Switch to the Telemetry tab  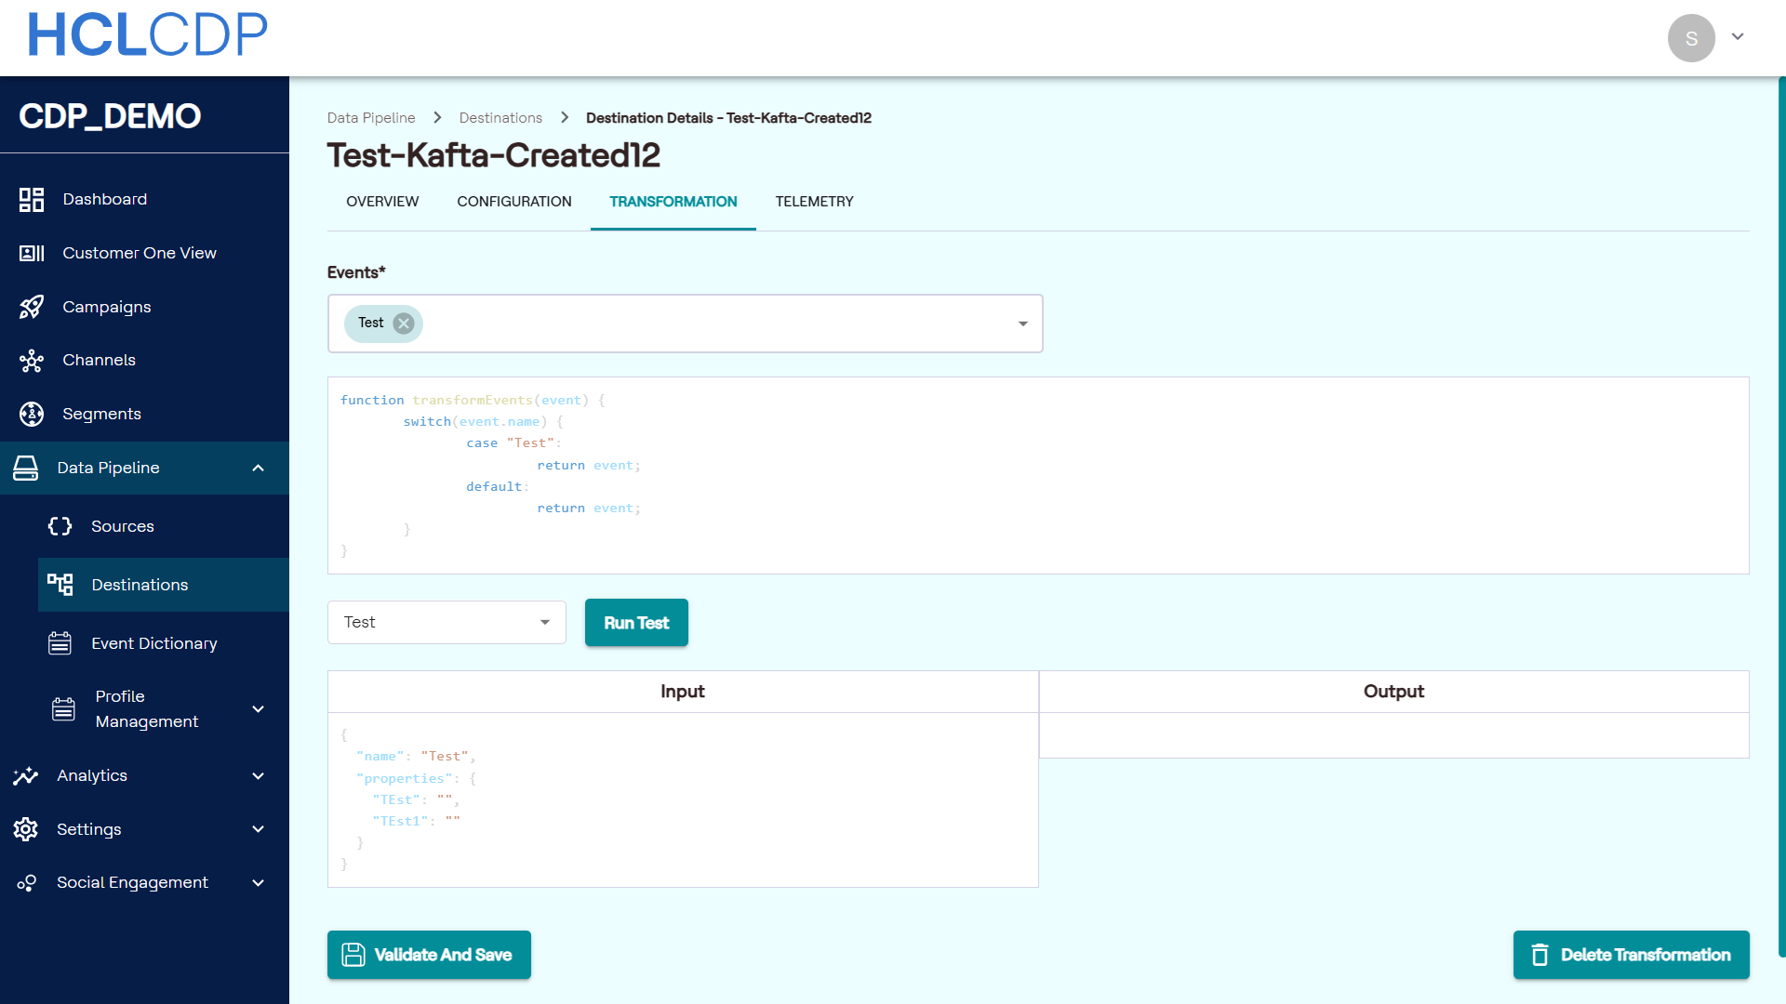point(814,202)
